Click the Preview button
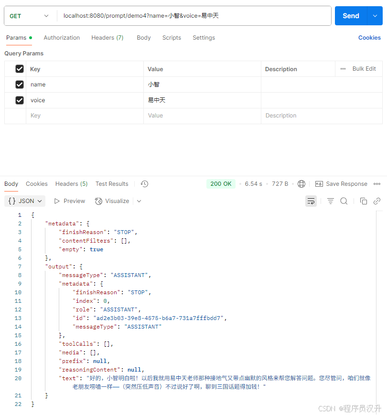 (x=70, y=201)
